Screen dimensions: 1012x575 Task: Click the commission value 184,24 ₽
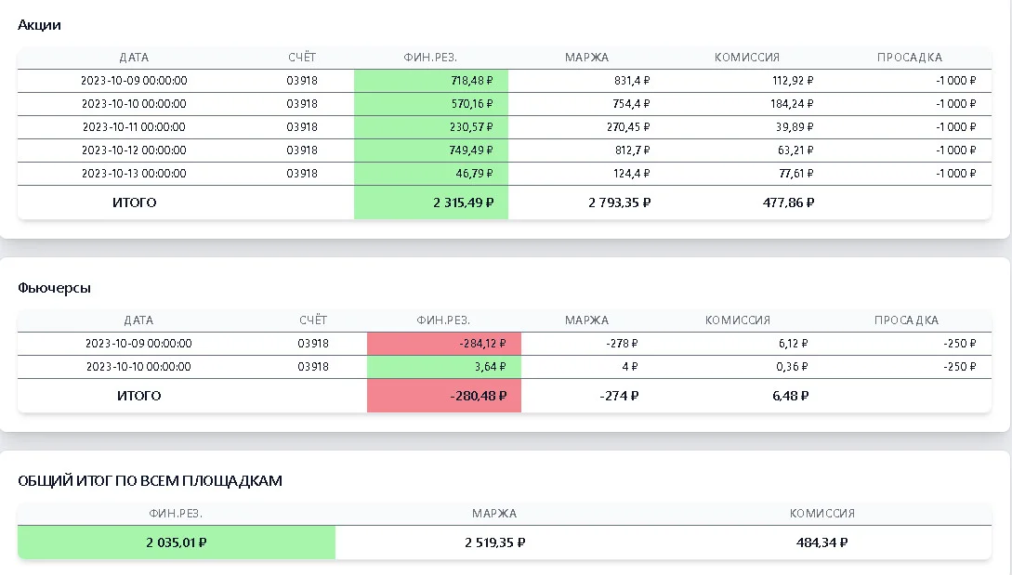792,104
